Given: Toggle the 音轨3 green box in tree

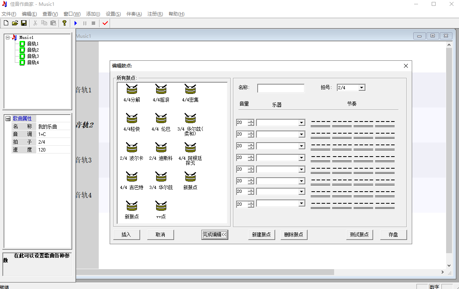Looking at the screenshot, I should (22, 56).
